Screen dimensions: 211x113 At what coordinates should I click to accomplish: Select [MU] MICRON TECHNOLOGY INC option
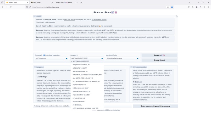click(87, 78)
